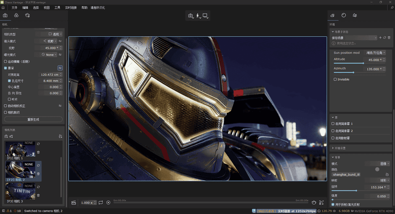Browse for background image file
This screenshot has height=214, width=395.
(x=387, y=174)
